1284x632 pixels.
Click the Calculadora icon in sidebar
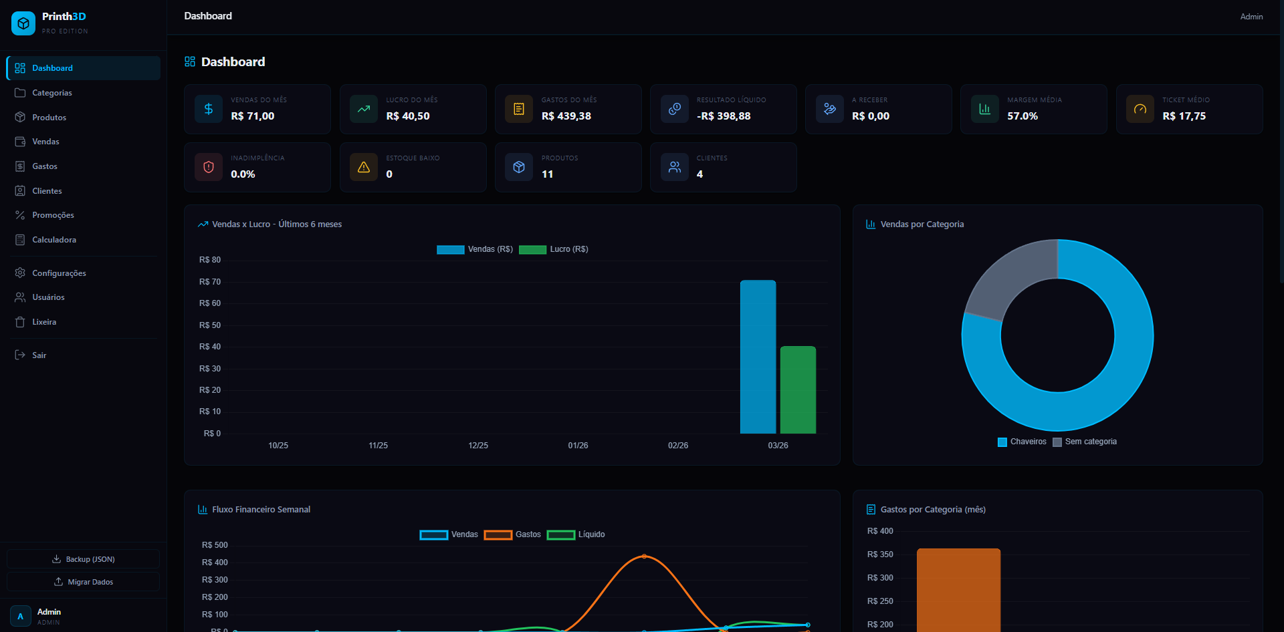(x=20, y=240)
